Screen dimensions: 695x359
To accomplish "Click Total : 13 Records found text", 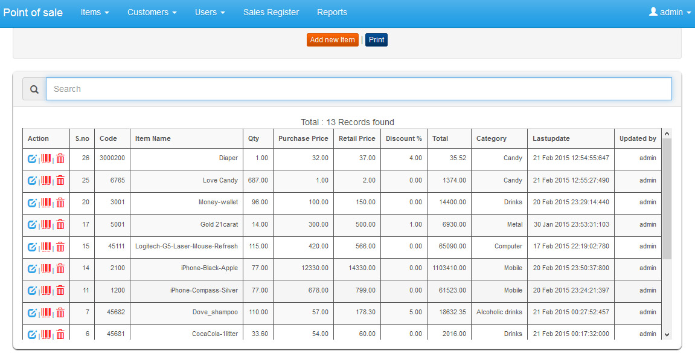I will tap(348, 122).
